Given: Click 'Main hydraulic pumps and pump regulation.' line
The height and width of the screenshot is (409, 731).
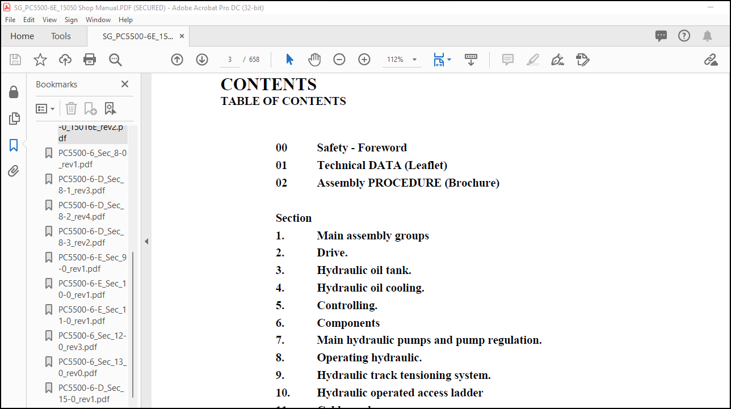Looking at the screenshot, I should (x=430, y=340).
